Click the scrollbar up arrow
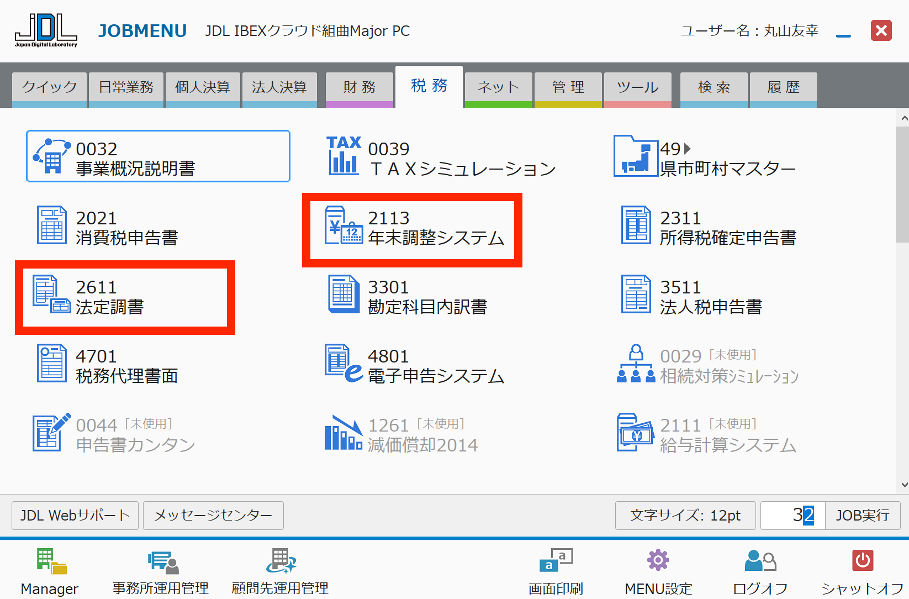909x599 pixels. [x=903, y=118]
